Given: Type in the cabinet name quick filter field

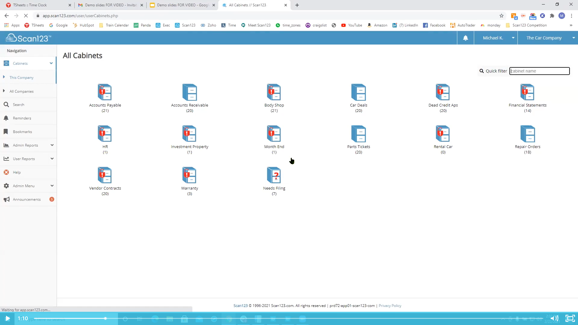Looking at the screenshot, I should point(539,71).
